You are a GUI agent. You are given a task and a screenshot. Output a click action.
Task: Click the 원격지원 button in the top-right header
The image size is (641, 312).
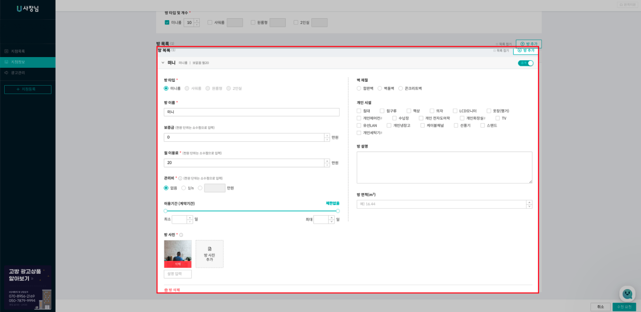(x=627, y=4)
